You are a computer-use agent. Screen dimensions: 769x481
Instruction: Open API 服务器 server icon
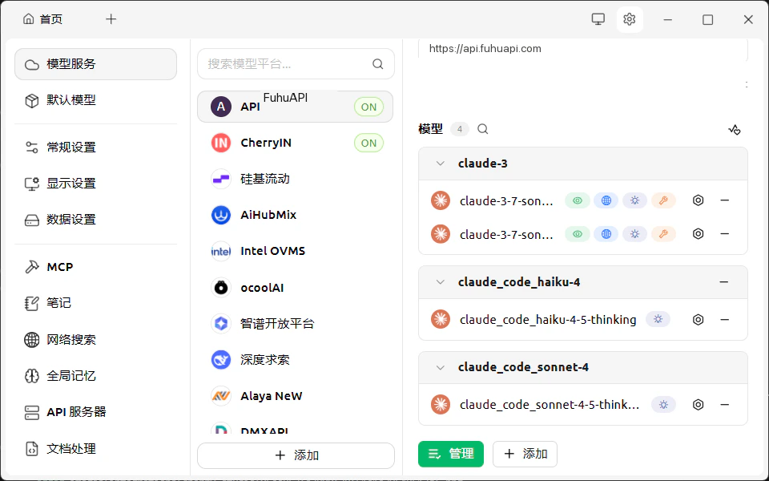click(32, 412)
